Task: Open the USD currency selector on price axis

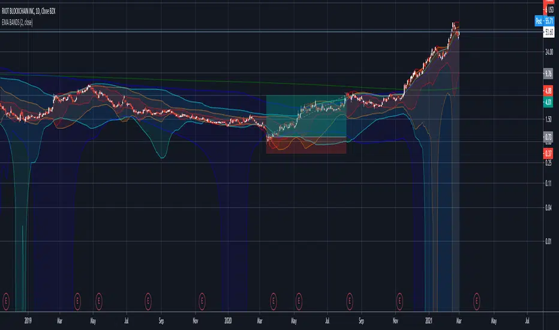Action: pyautogui.click(x=550, y=10)
